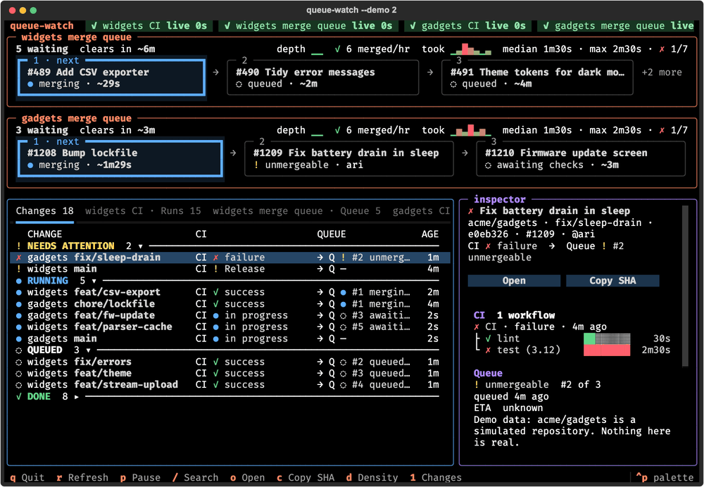Select widgets merge queue live status tab

pos(309,25)
